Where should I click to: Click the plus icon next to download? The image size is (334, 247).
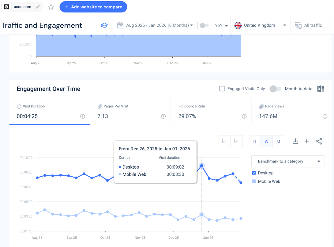point(307,141)
